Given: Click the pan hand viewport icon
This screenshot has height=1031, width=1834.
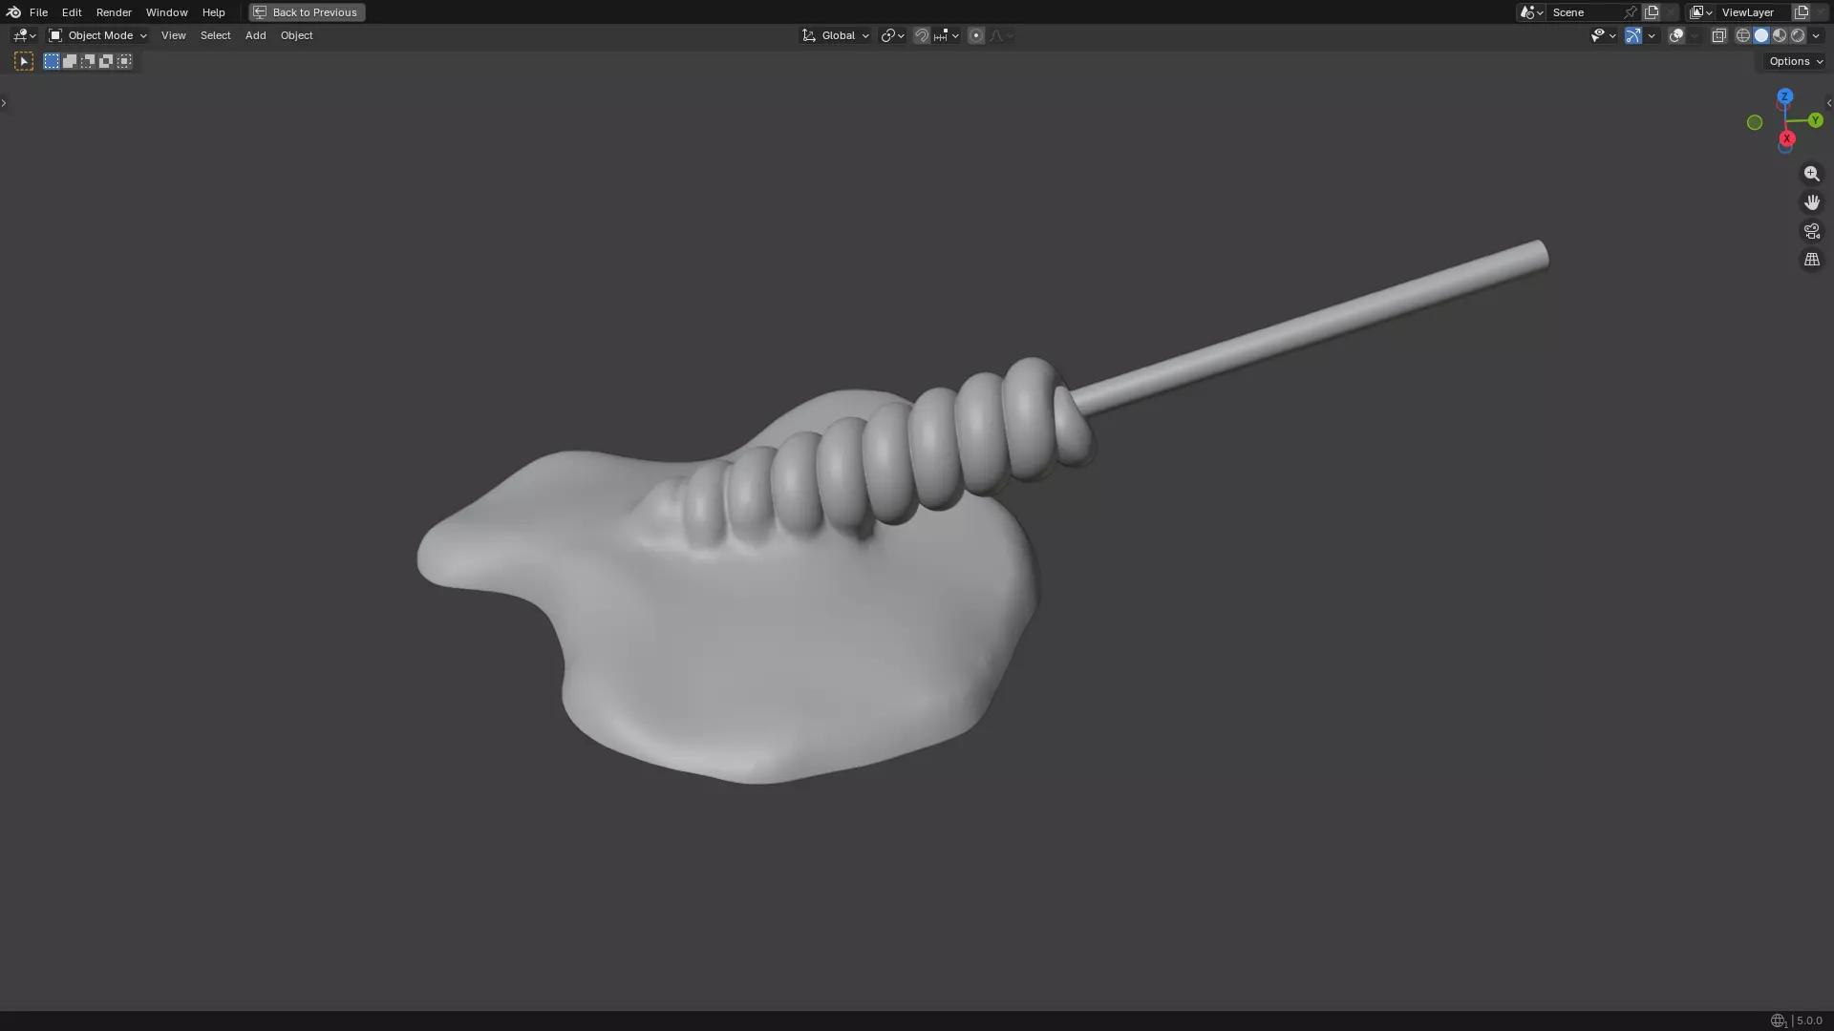Looking at the screenshot, I should [x=1811, y=202].
